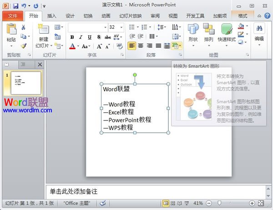Click the Redo/Repeat icon
The width and height of the screenshot is (273, 210).
(x=35, y=6)
